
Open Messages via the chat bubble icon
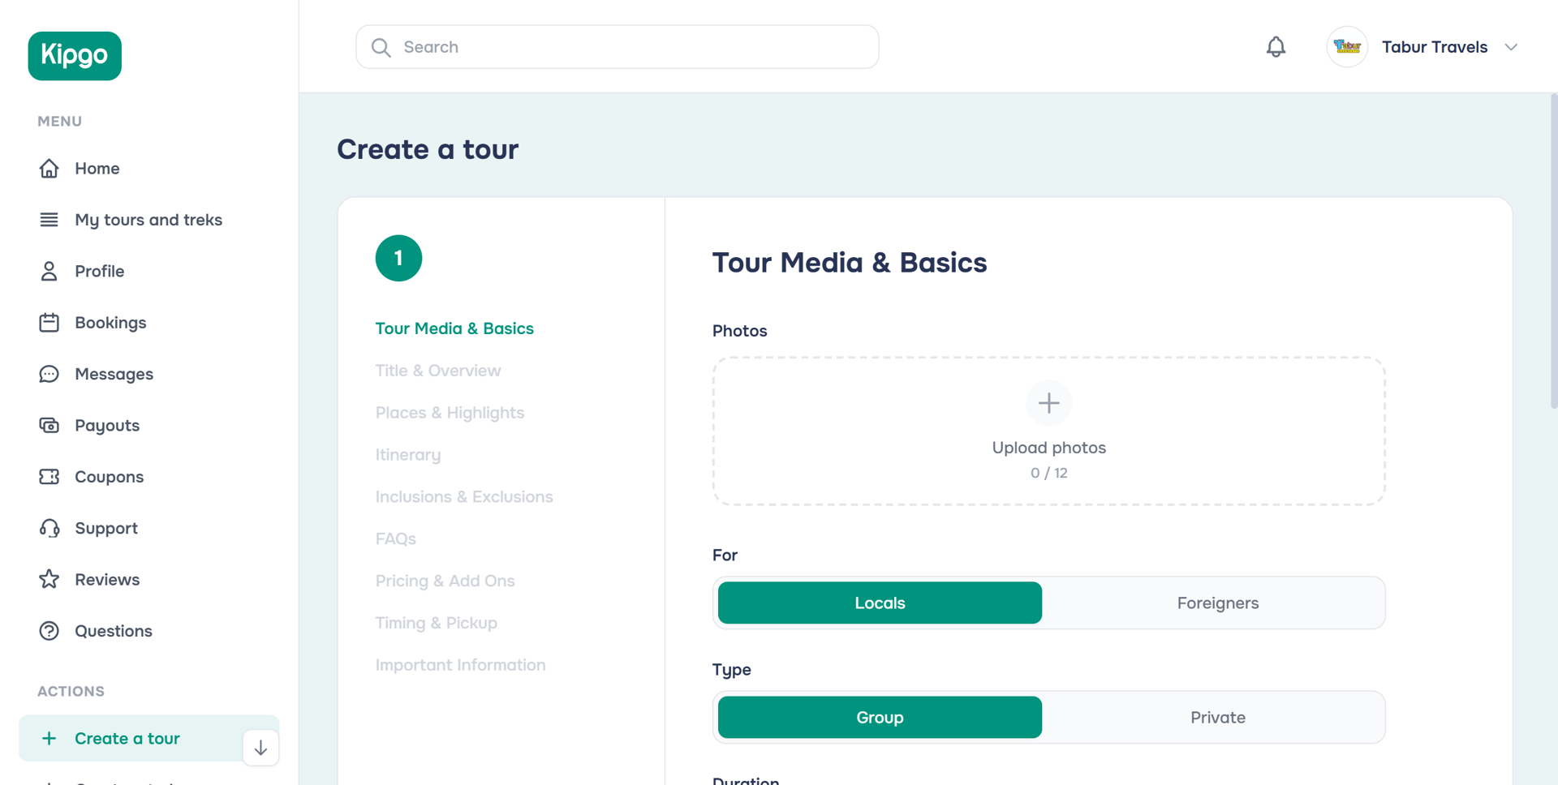[49, 374]
